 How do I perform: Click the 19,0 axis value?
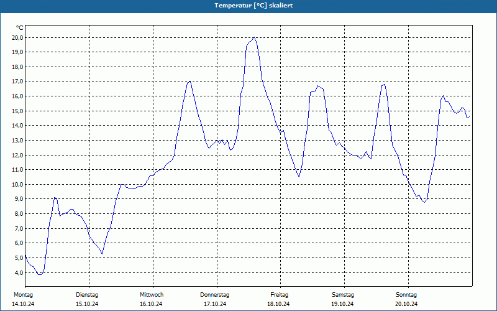(x=17, y=52)
